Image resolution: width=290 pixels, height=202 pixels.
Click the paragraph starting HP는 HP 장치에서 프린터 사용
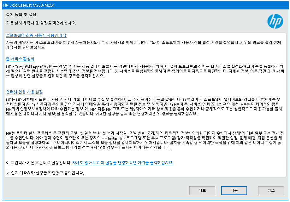tap(144, 107)
